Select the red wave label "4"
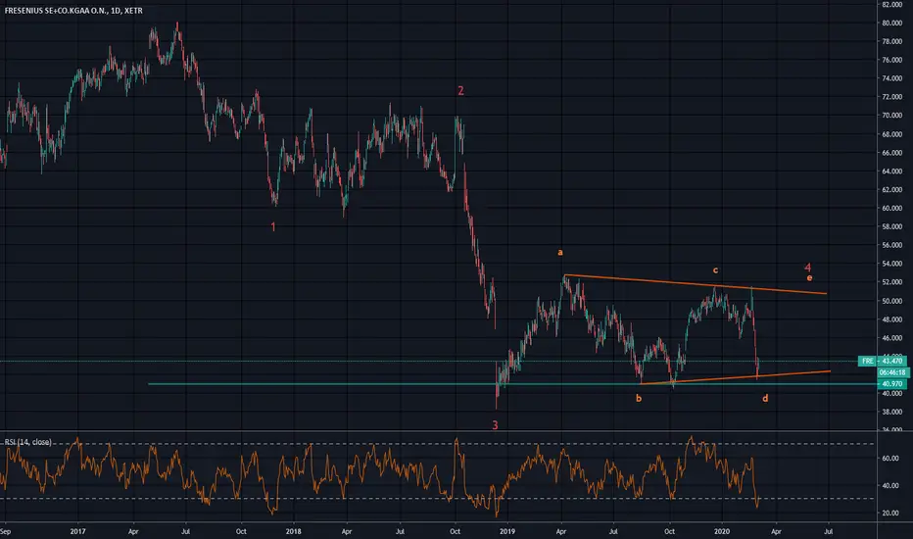This screenshot has width=913, height=539. [x=807, y=267]
